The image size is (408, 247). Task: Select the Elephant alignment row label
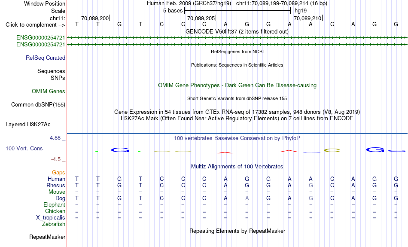55,204
